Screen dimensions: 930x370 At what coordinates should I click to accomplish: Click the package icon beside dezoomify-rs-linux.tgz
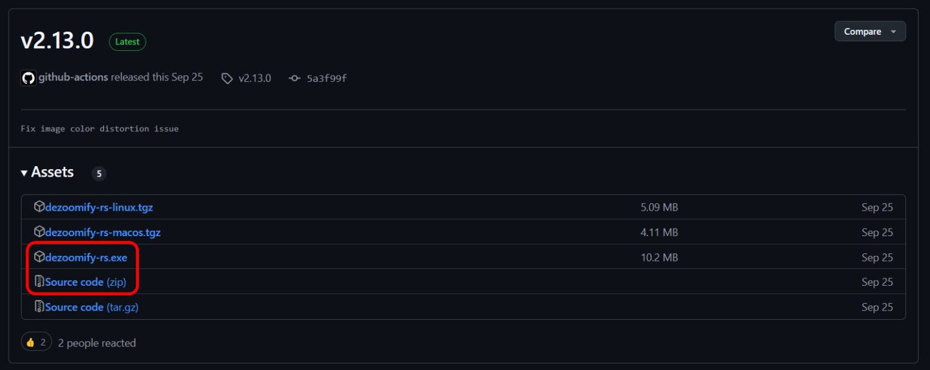click(x=39, y=207)
